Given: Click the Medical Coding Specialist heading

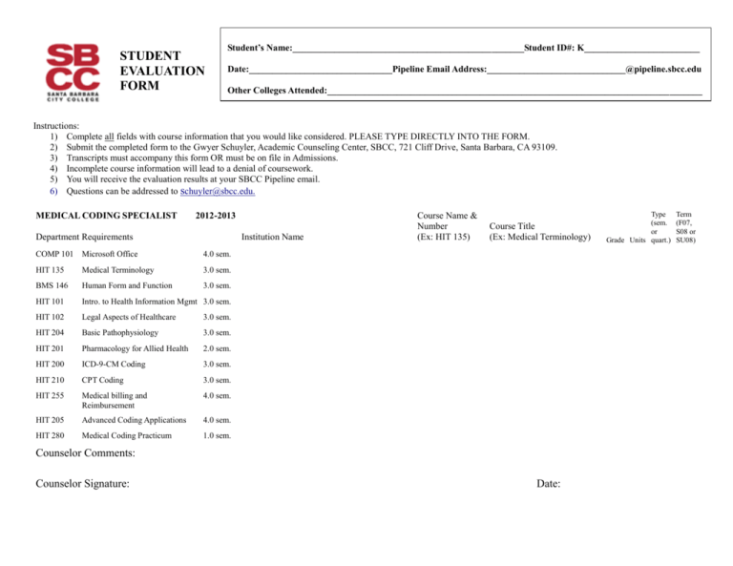Looking at the screenshot, I should 106,216.
